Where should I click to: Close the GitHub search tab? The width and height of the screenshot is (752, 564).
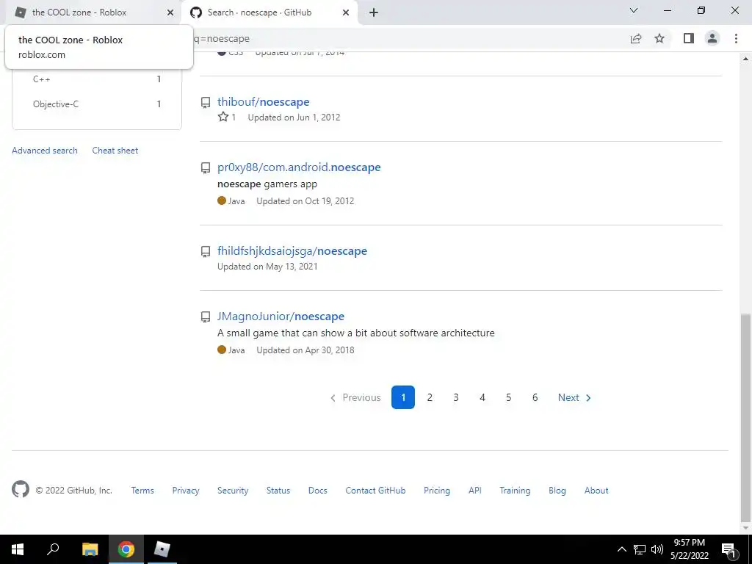point(346,13)
